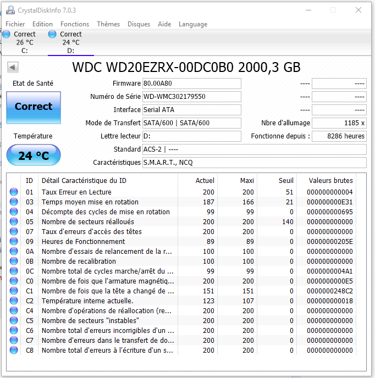Minimize the CrystalDiskInfo window
This screenshot has width=375, height=378.
(308, 10)
